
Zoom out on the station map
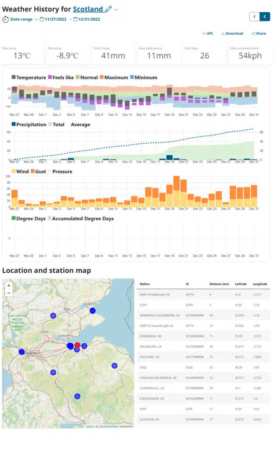pyautogui.click(x=9, y=293)
